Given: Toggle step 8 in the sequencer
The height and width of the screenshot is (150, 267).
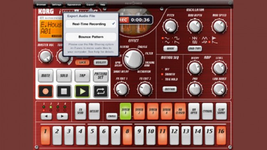Looking at the screenshot, I should [x=127, y=135].
